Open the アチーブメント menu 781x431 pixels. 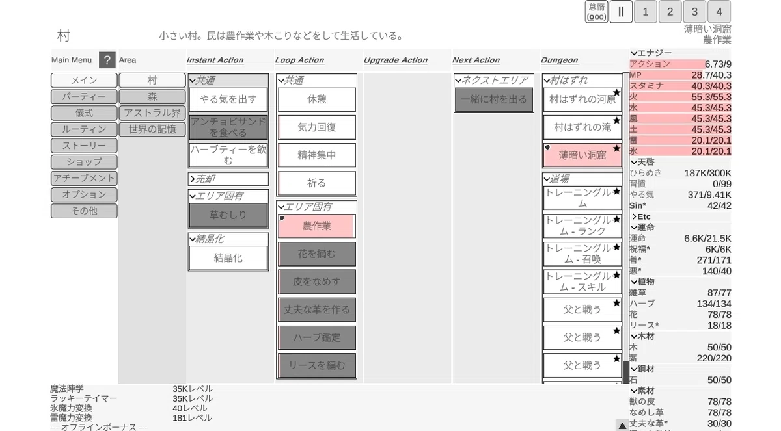84,178
